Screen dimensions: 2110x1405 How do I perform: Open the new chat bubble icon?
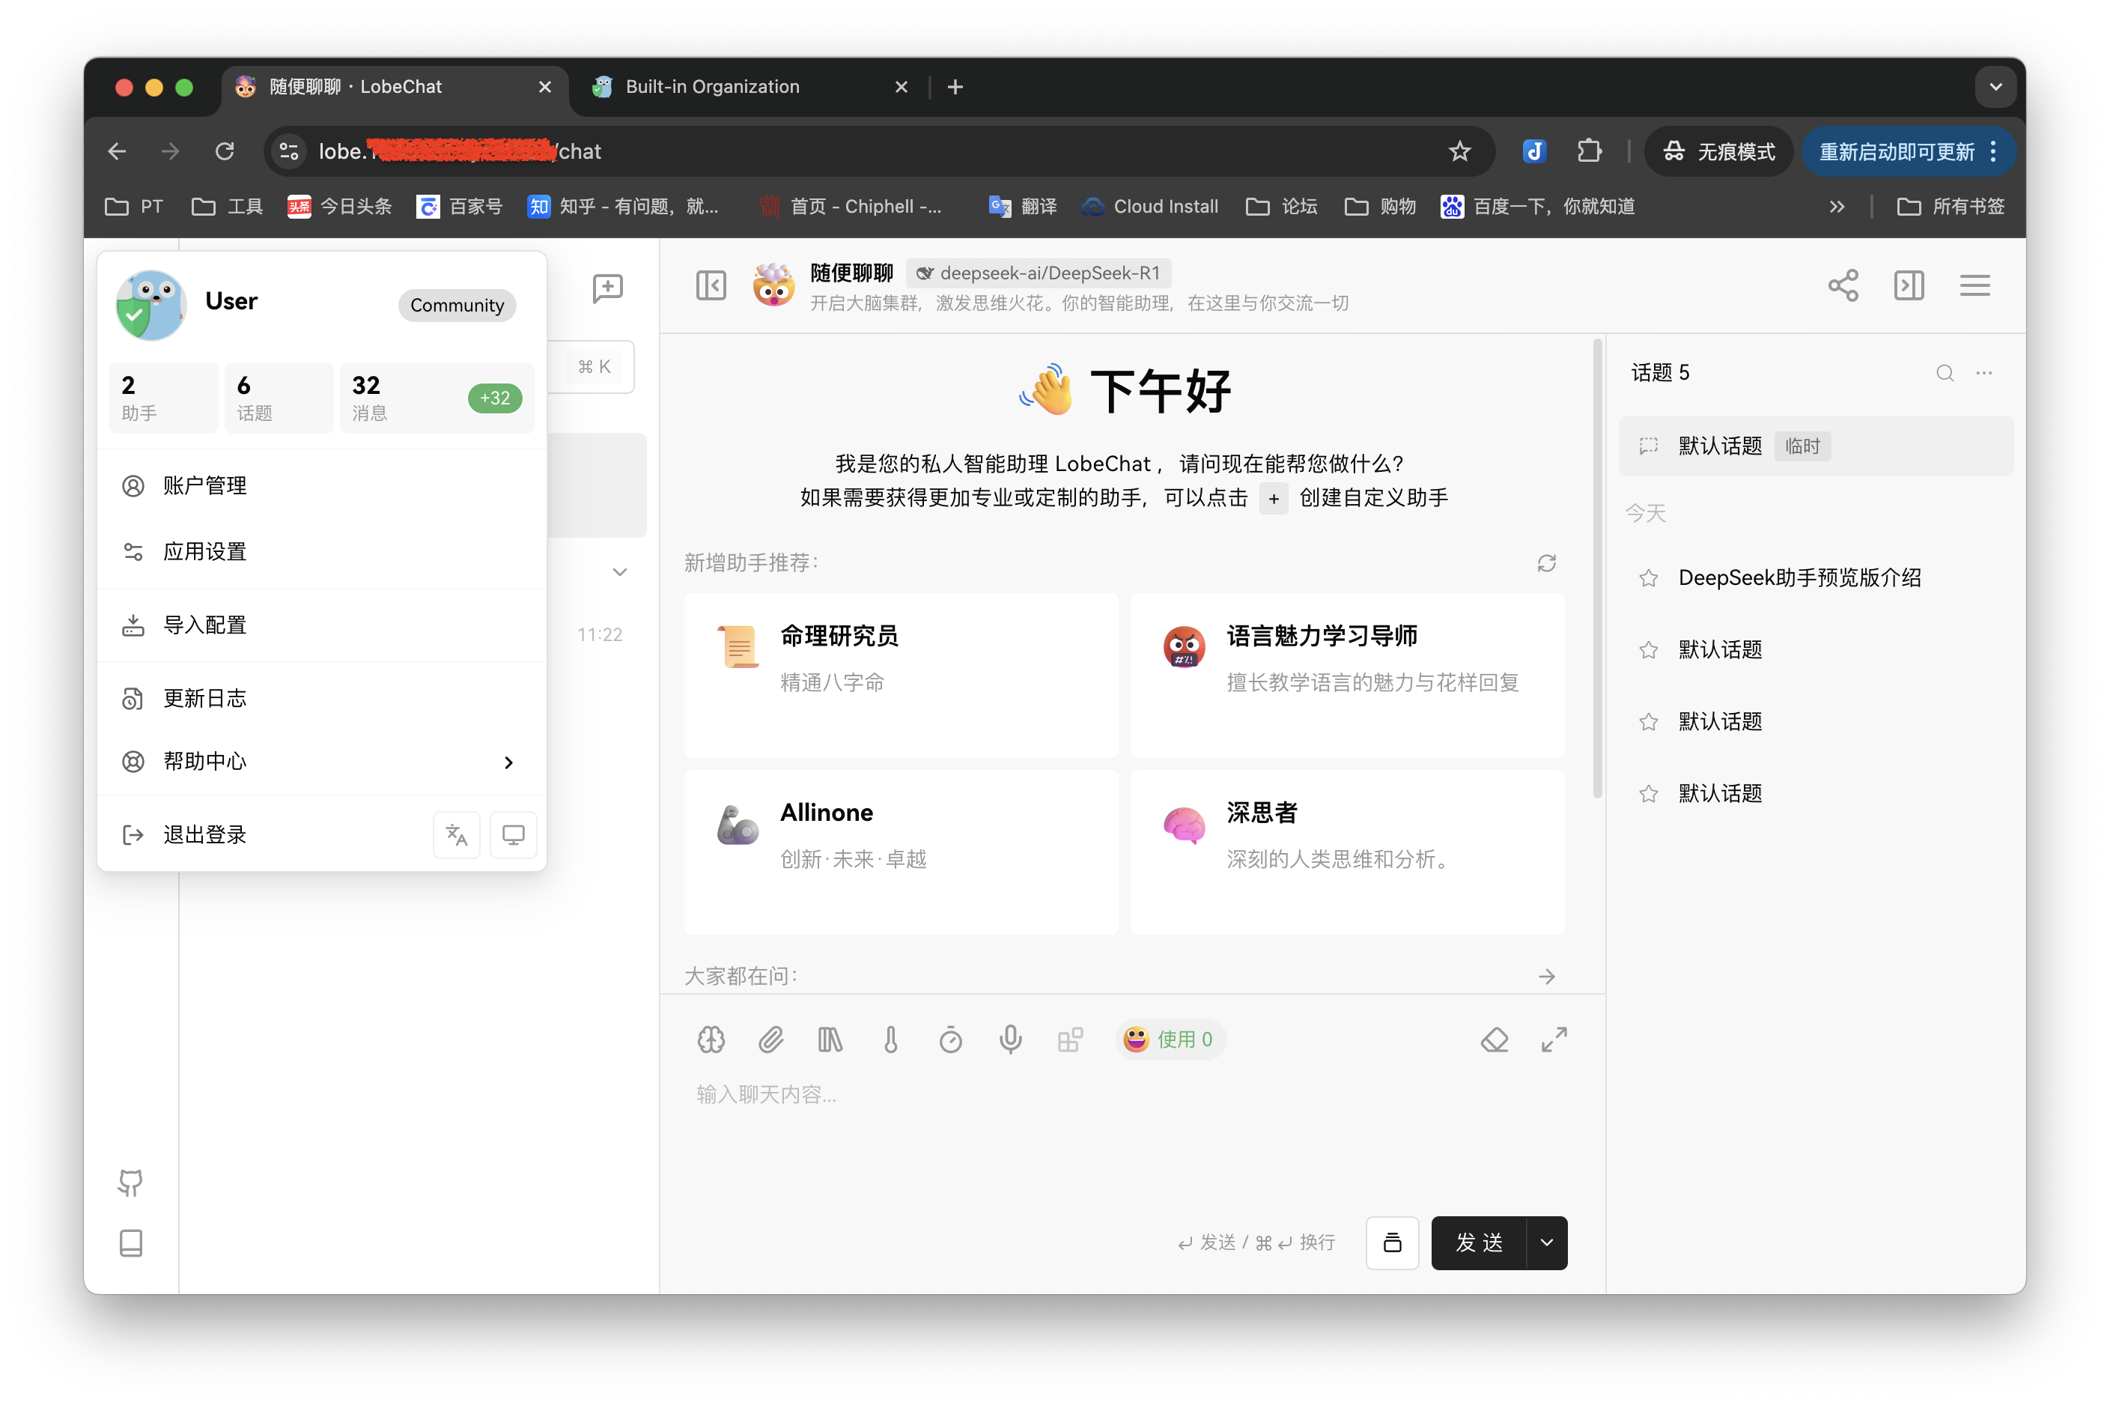607,288
